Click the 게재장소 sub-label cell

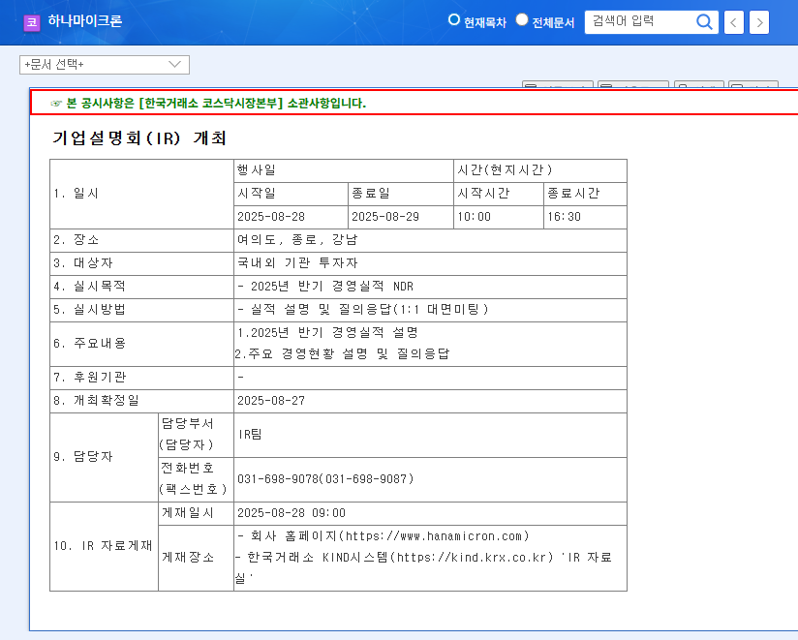pyautogui.click(x=196, y=558)
